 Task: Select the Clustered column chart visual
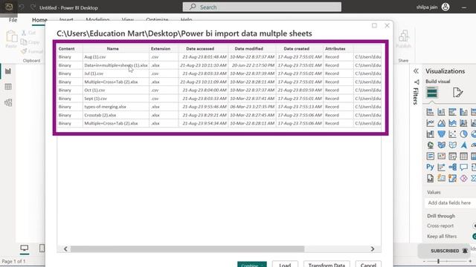coord(463,112)
